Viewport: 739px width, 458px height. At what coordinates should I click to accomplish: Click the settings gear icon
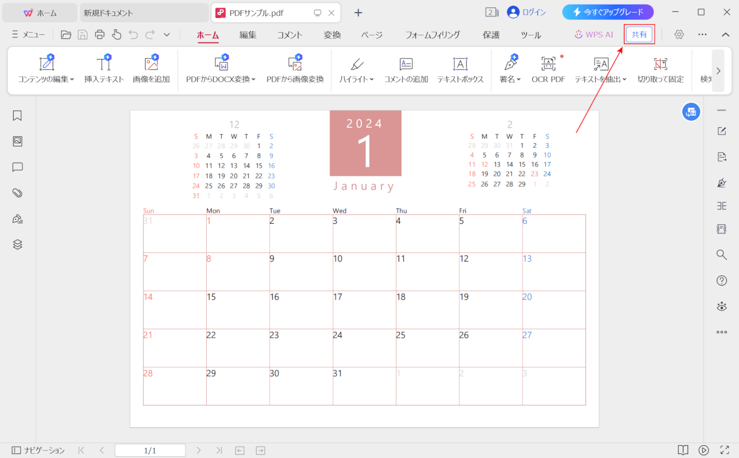[x=679, y=34]
